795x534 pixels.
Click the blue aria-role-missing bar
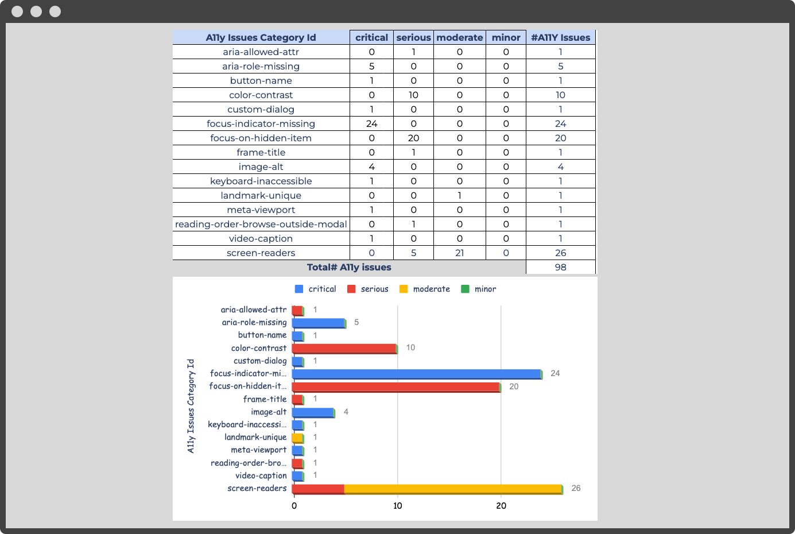[x=319, y=322]
